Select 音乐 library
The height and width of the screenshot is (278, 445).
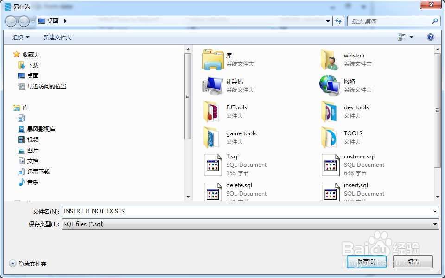28,182
